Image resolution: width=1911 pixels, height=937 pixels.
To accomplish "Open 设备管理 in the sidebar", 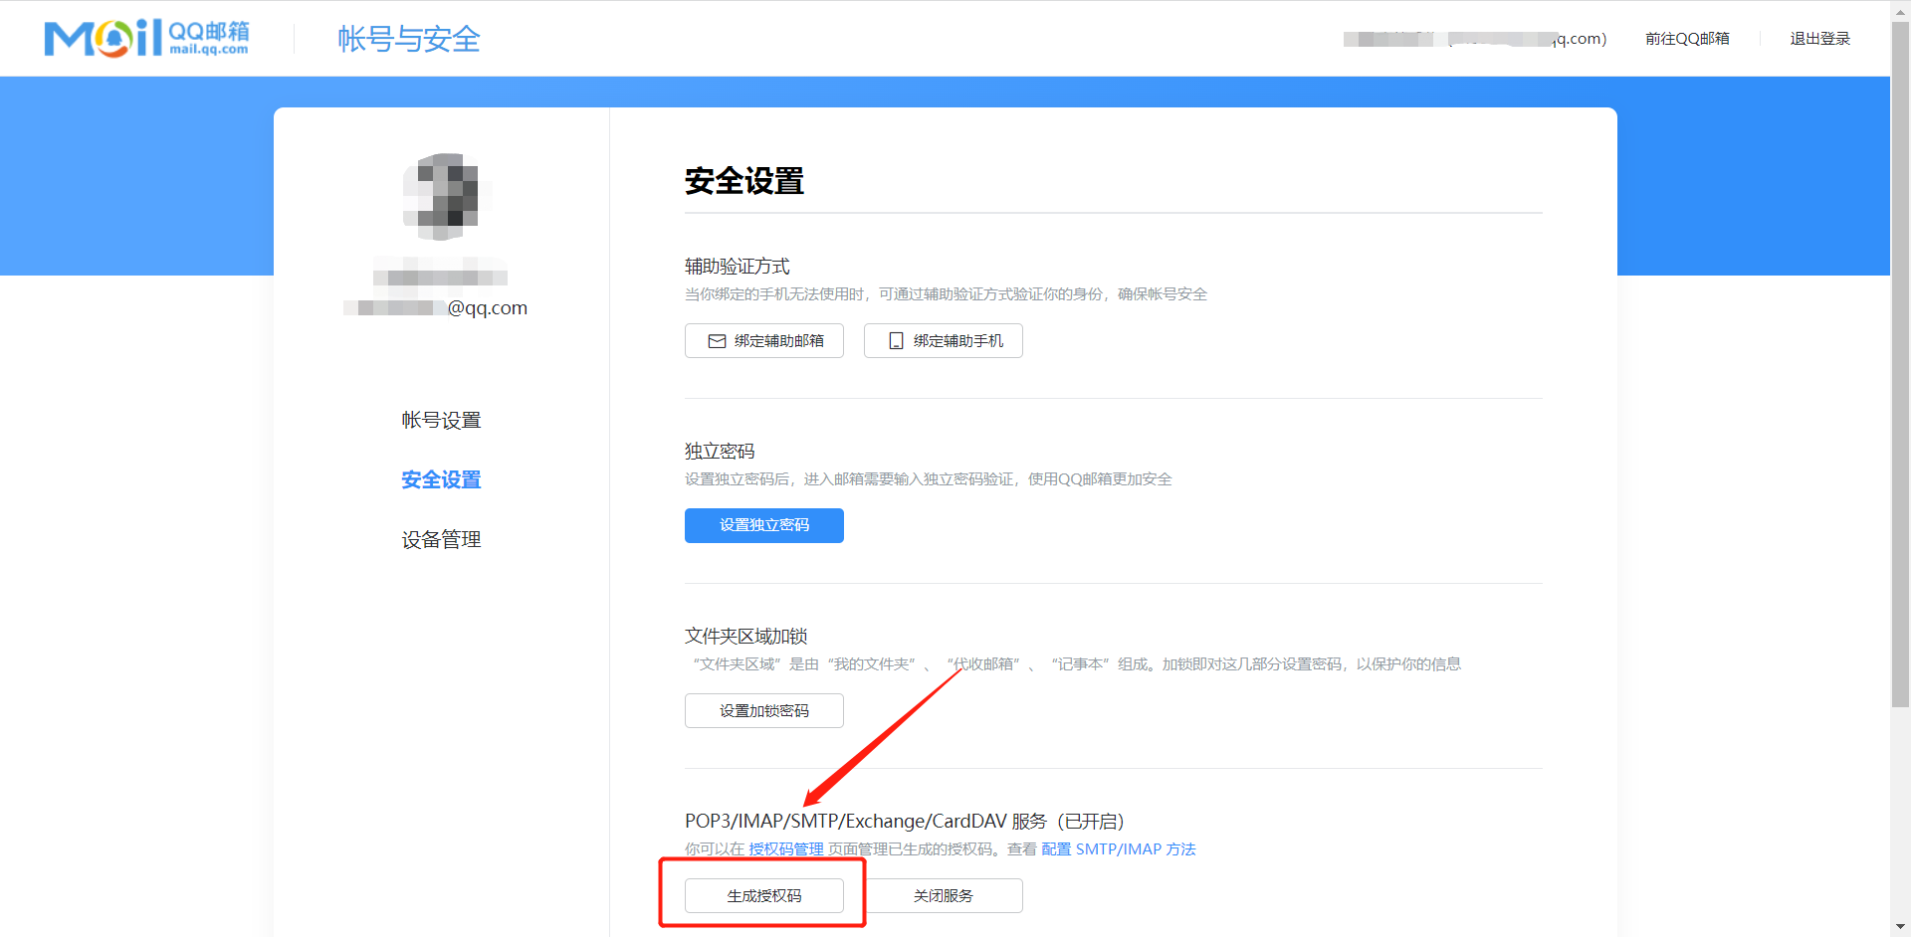I will pos(441,540).
